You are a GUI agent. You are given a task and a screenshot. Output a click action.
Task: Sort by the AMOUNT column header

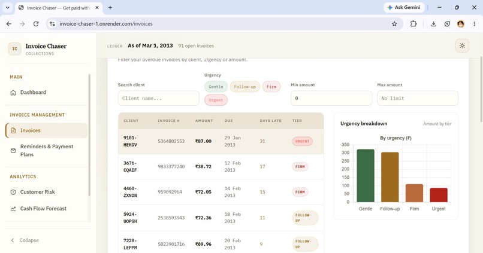pos(204,121)
